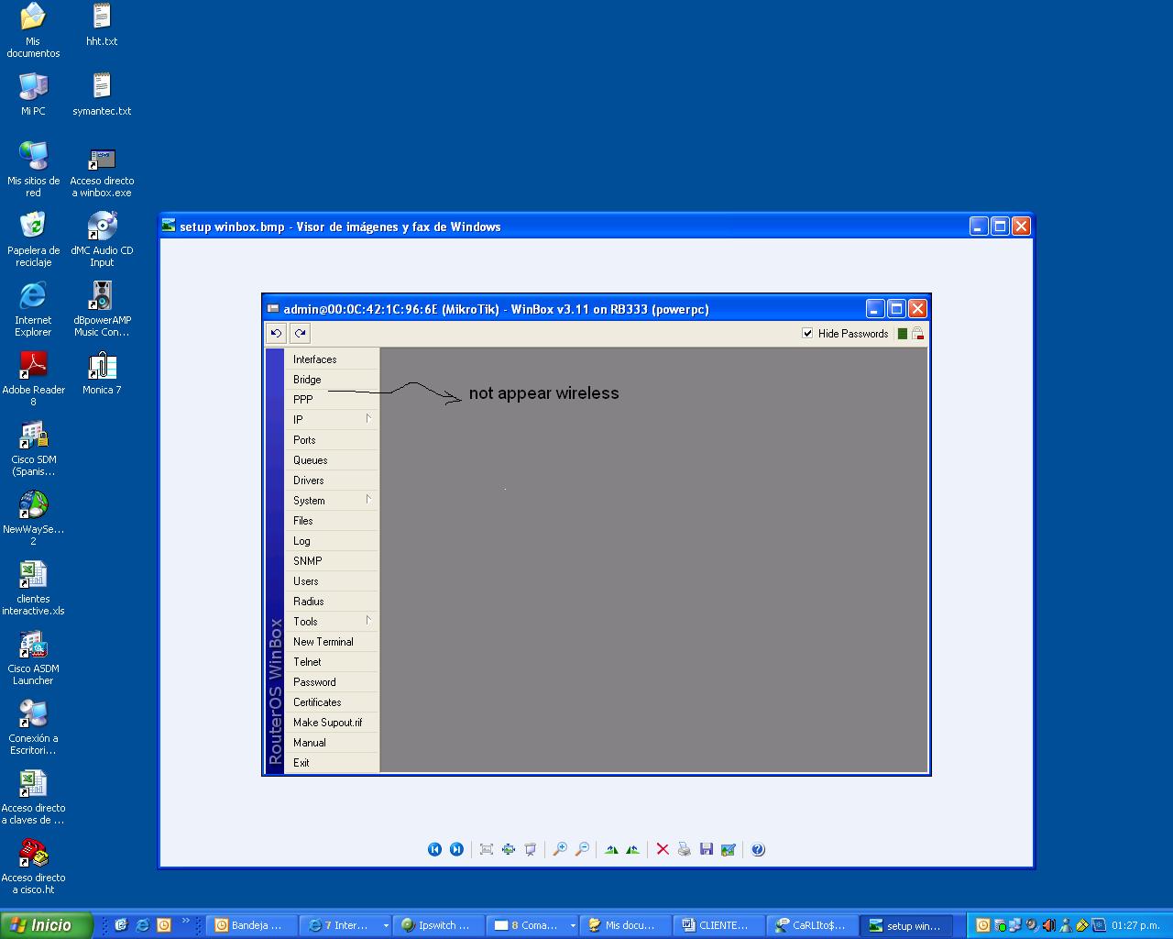Image resolution: width=1173 pixels, height=939 pixels.
Task: Show image at actual size
Action: (509, 849)
